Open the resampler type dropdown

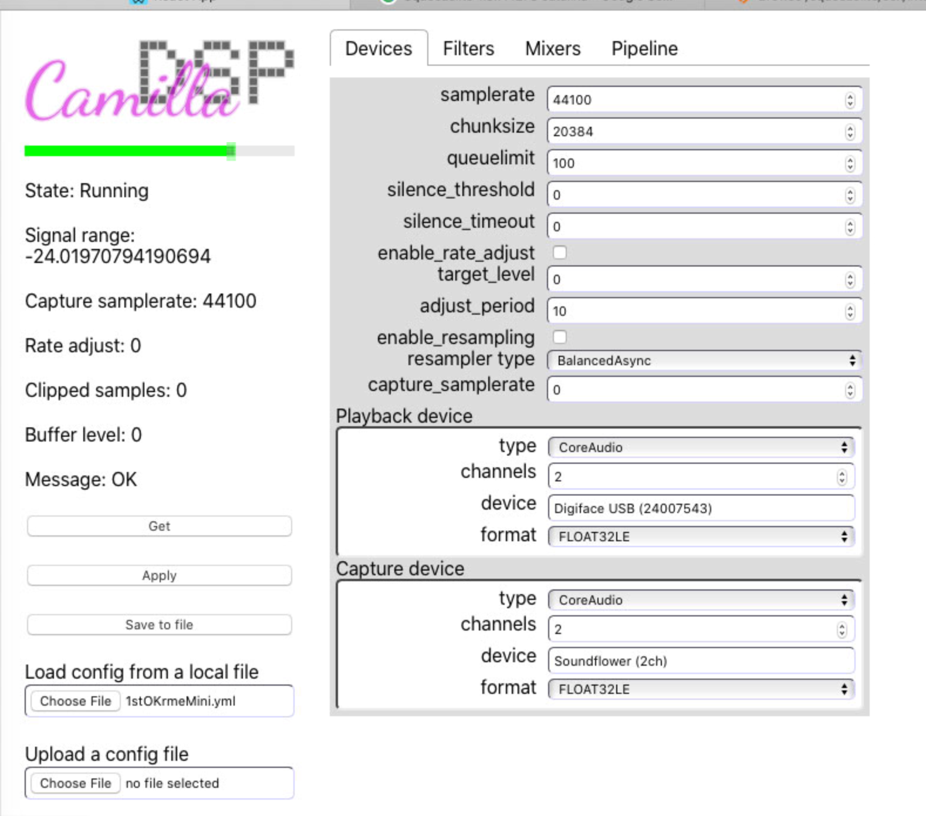[x=704, y=360]
